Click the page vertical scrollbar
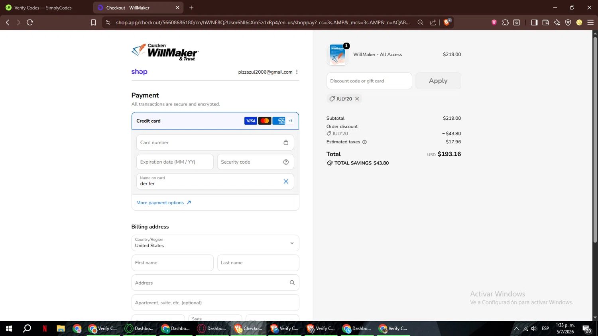The image size is (598, 336). 595,139
